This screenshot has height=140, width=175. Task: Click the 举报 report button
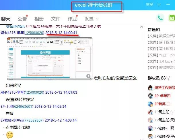149,5
